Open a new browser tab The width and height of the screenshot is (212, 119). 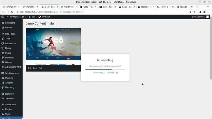197,7
